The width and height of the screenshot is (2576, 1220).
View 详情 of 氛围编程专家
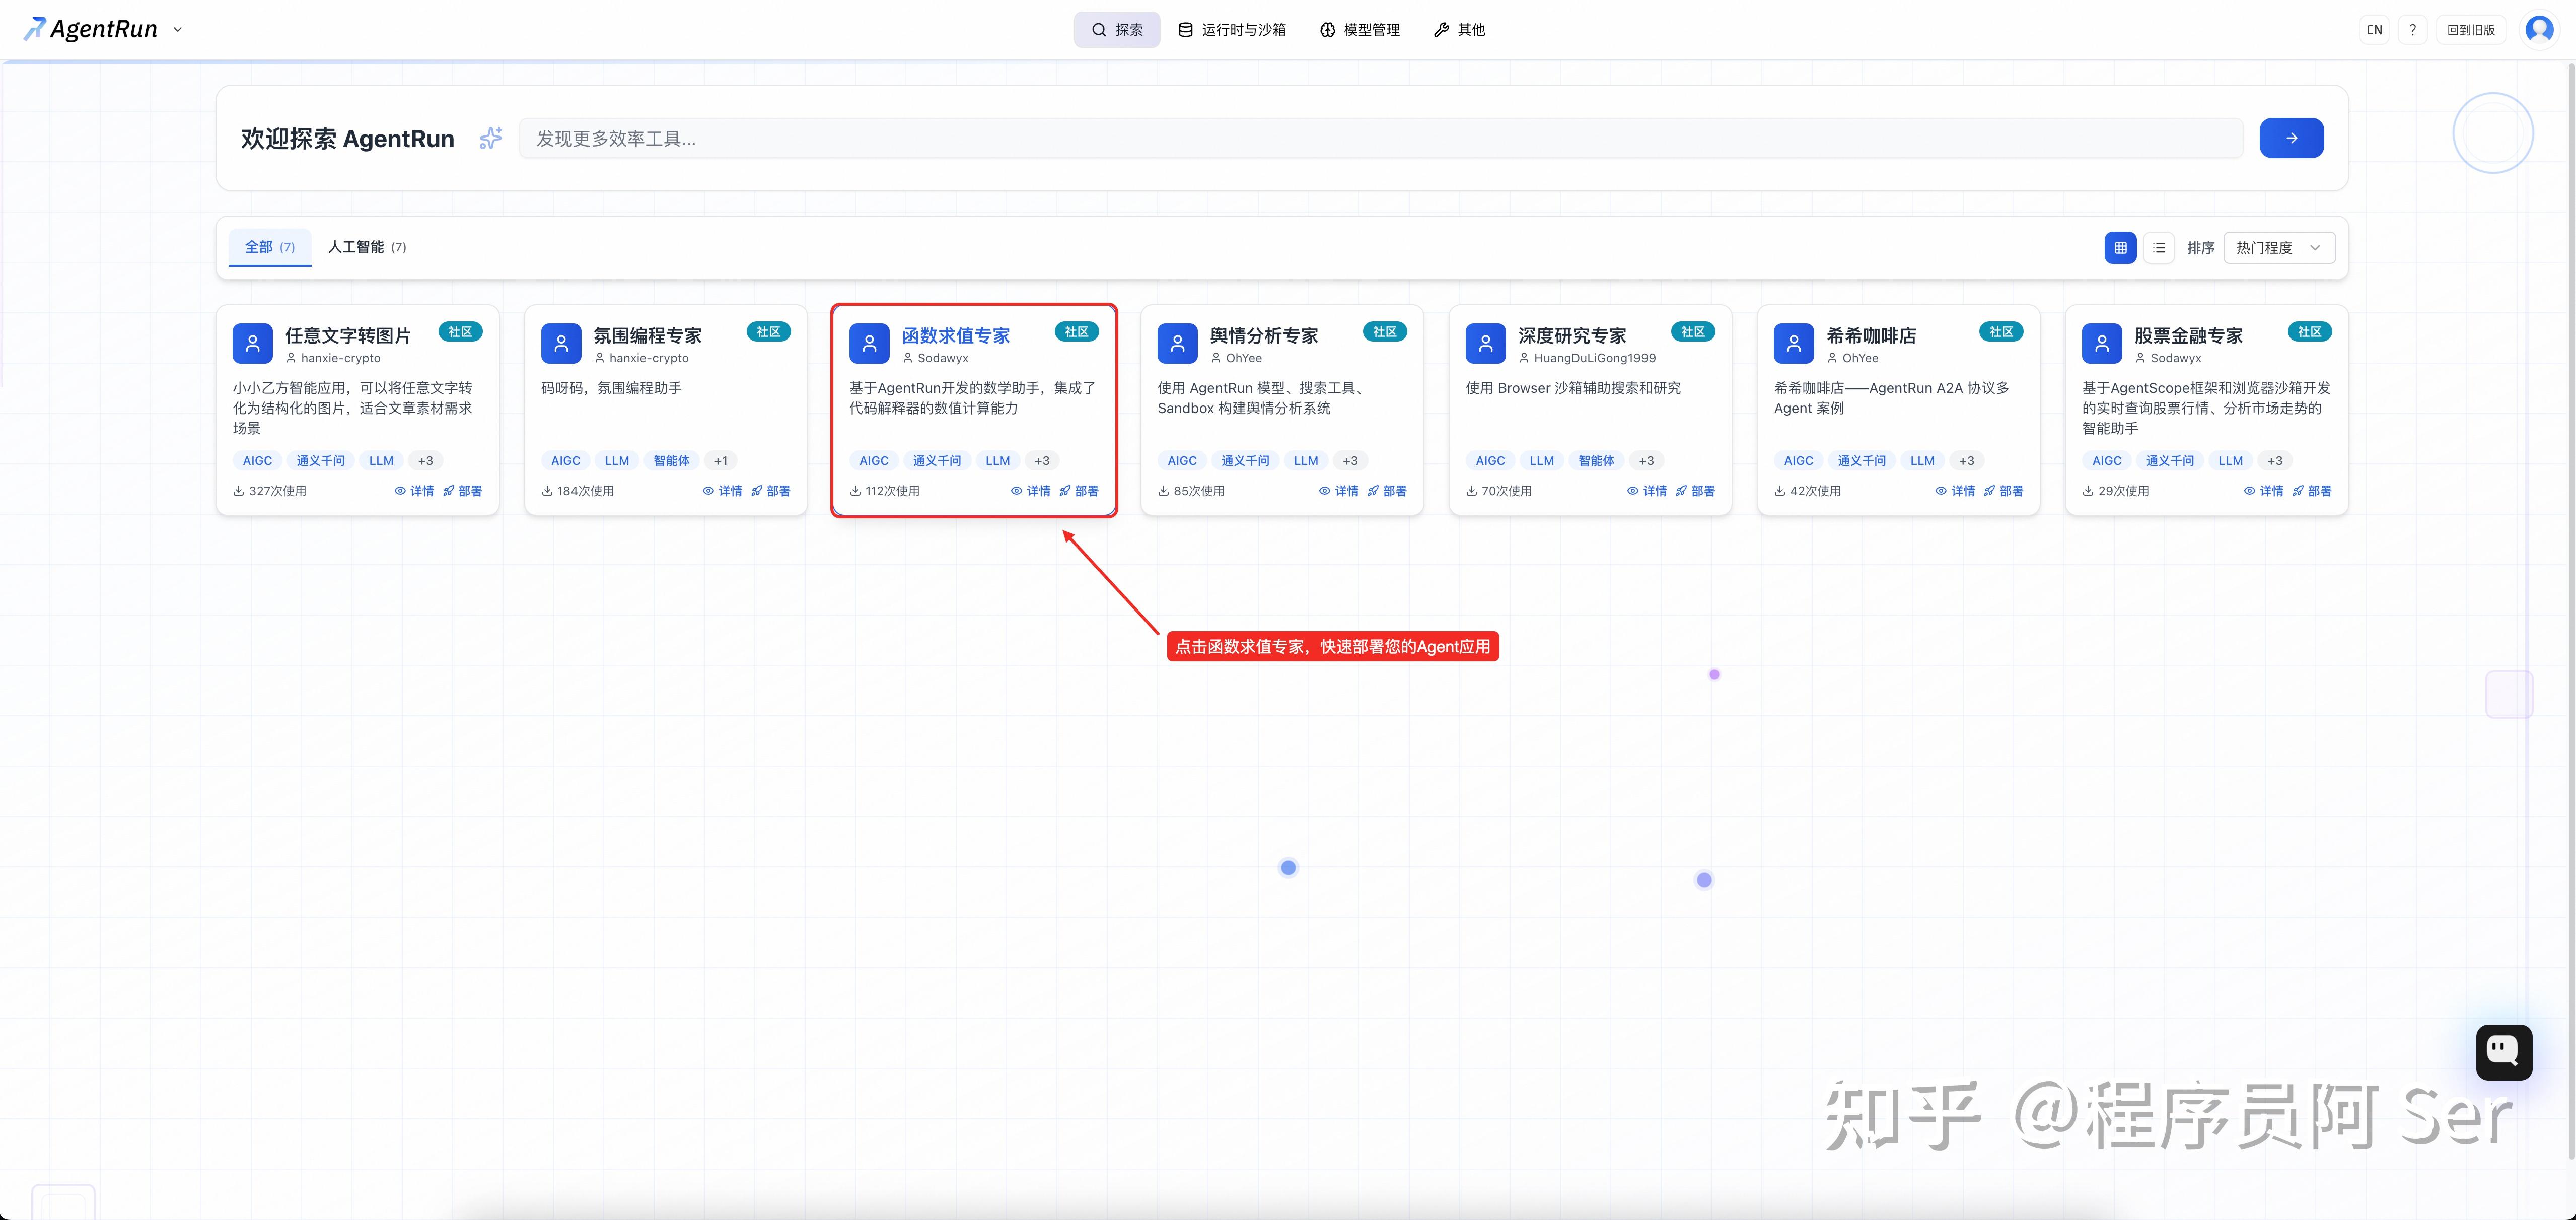(722, 491)
